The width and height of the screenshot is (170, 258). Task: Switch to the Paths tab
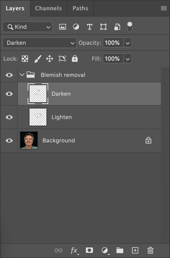(80, 8)
